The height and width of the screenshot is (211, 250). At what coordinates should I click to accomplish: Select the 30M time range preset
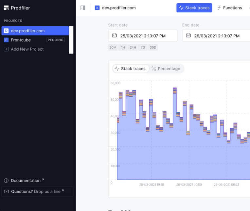tap(113, 47)
